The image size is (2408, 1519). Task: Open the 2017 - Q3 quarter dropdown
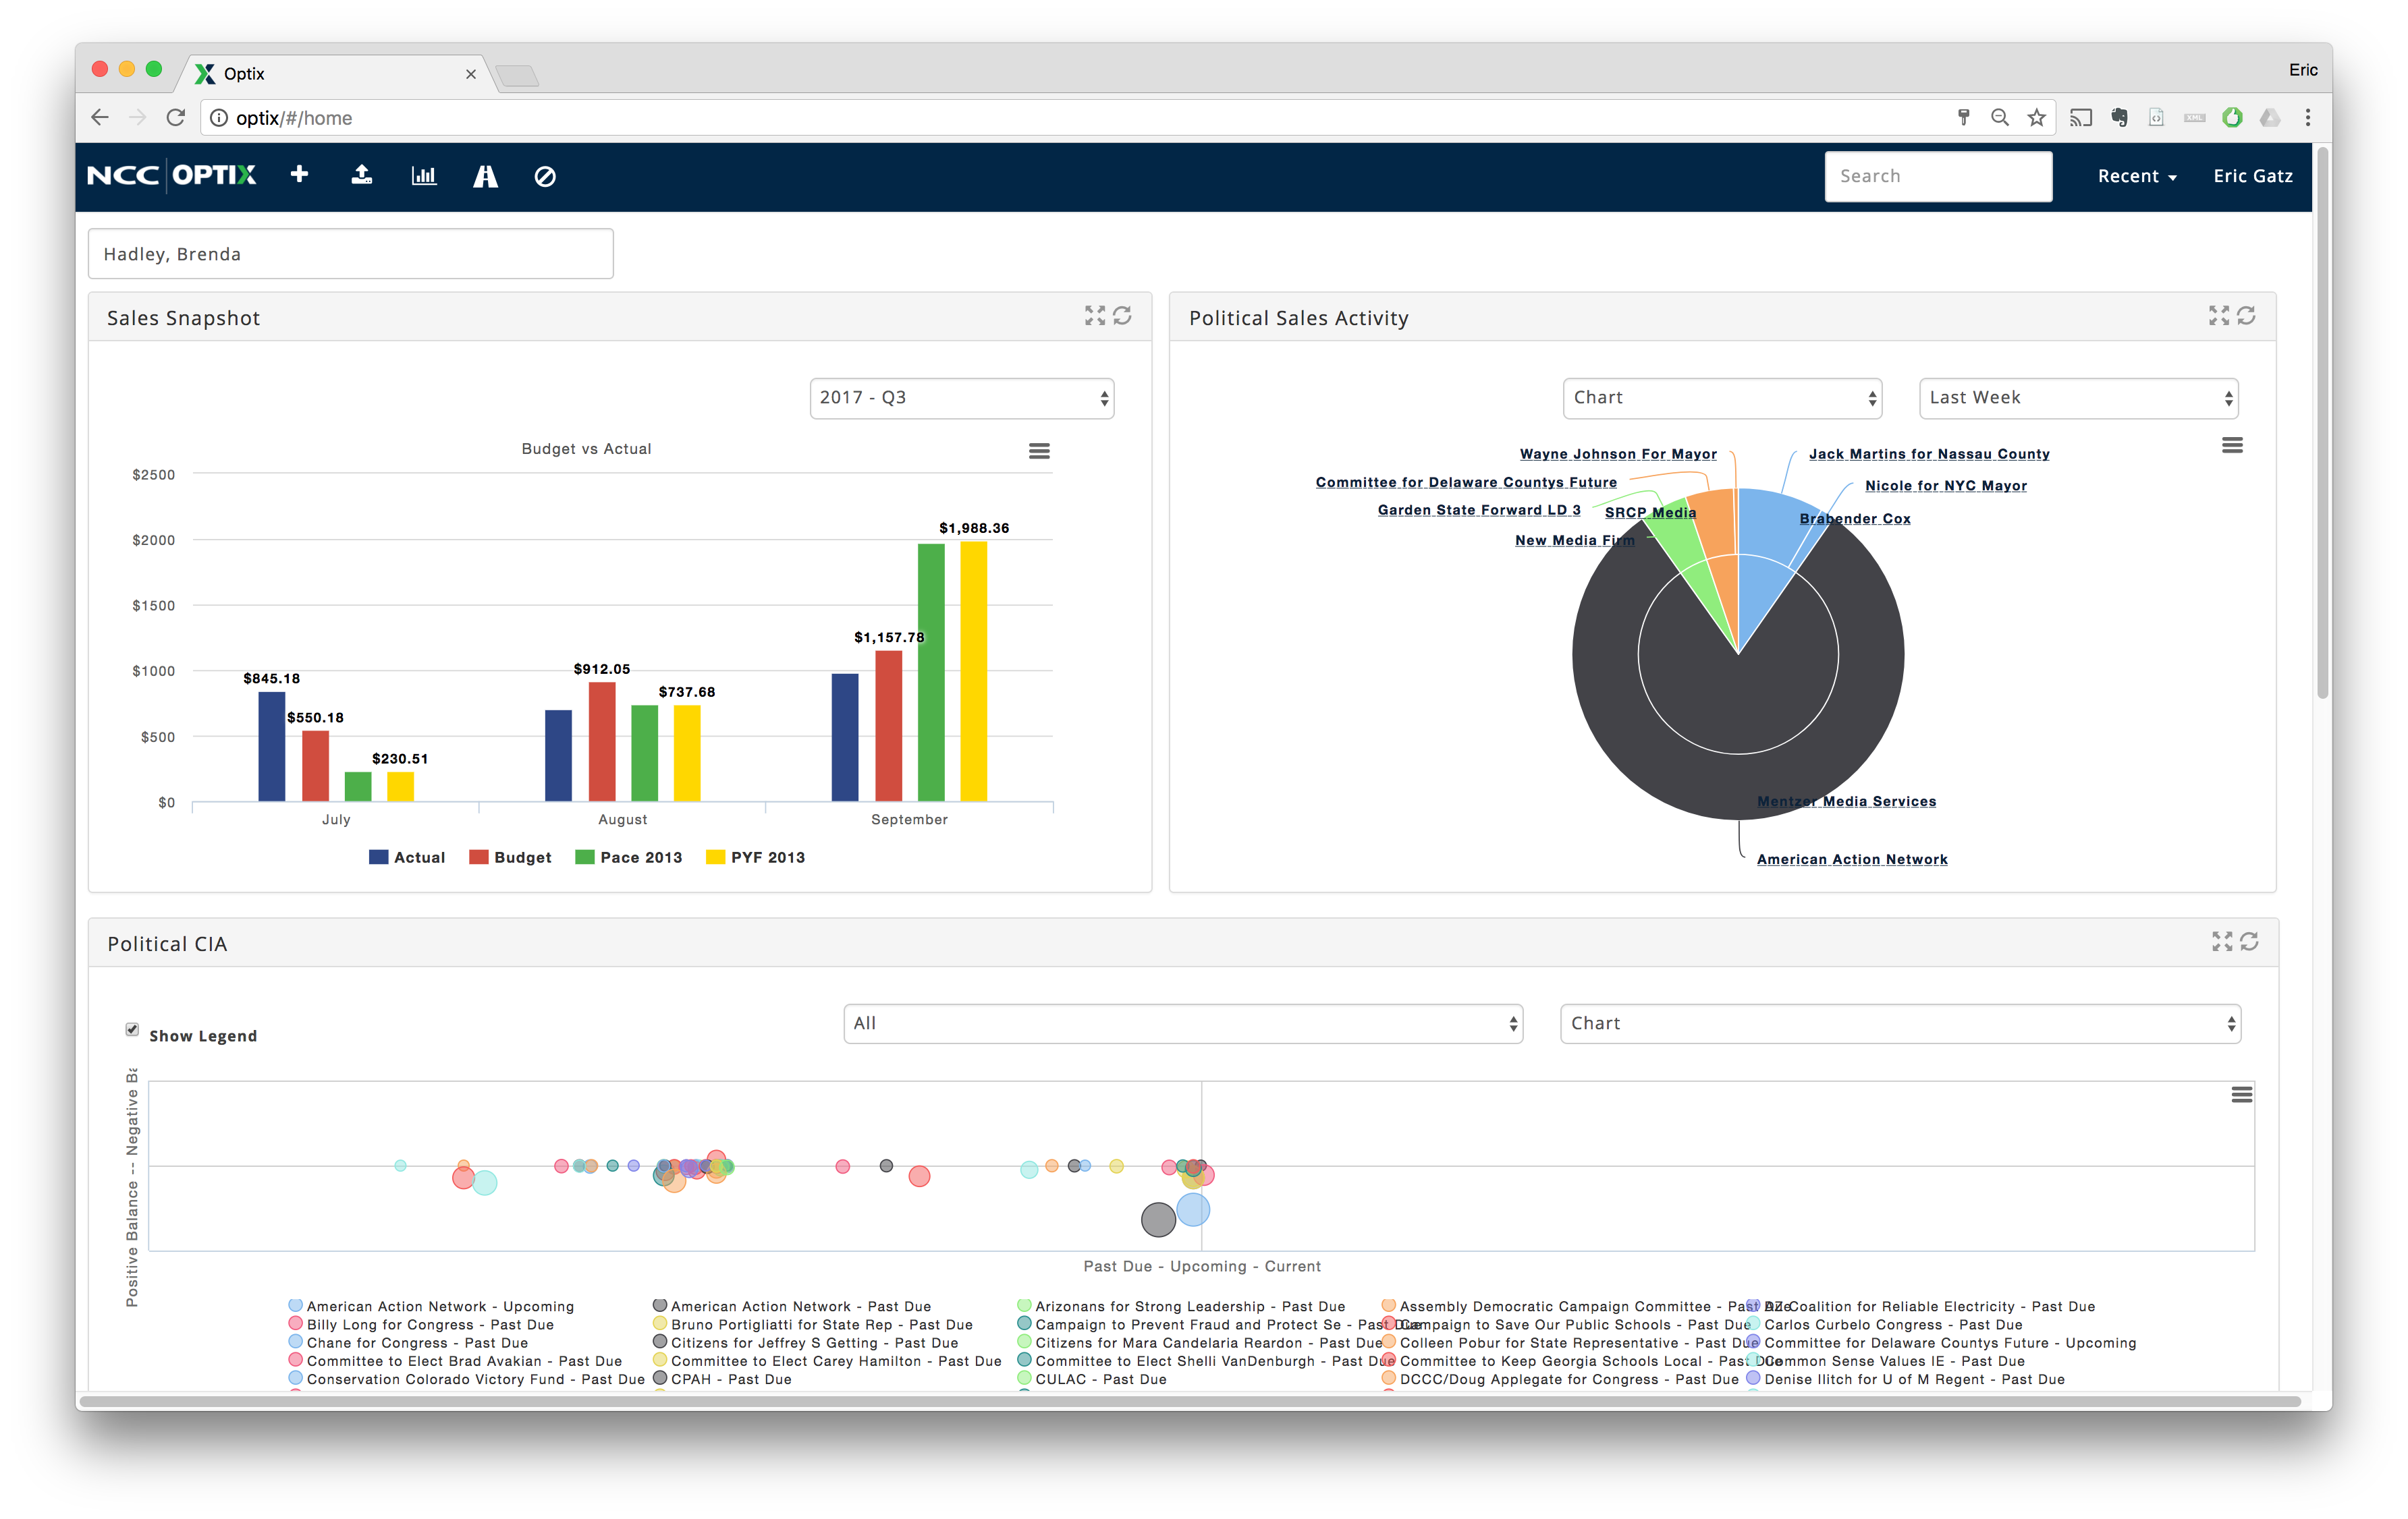tap(961, 398)
